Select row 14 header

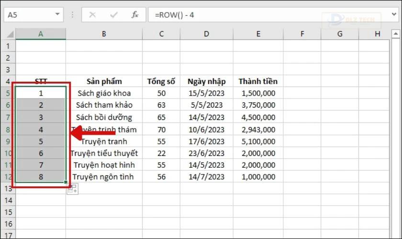point(8,200)
